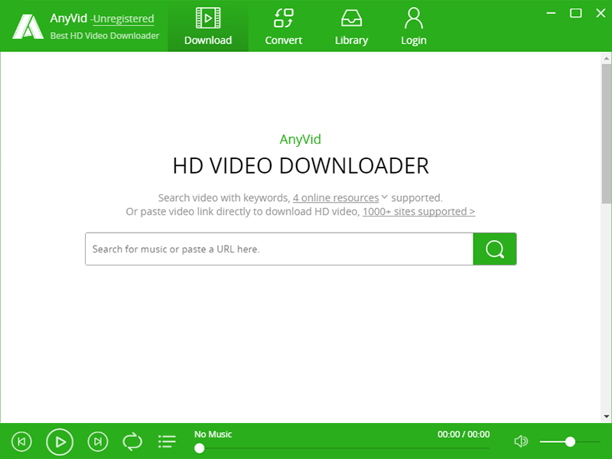Open the Download tab
This screenshot has height=459, width=612.
pos(208,26)
